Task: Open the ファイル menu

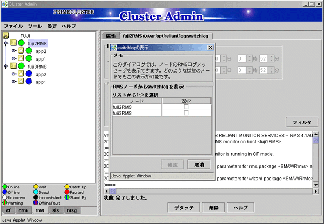Action: (13, 26)
